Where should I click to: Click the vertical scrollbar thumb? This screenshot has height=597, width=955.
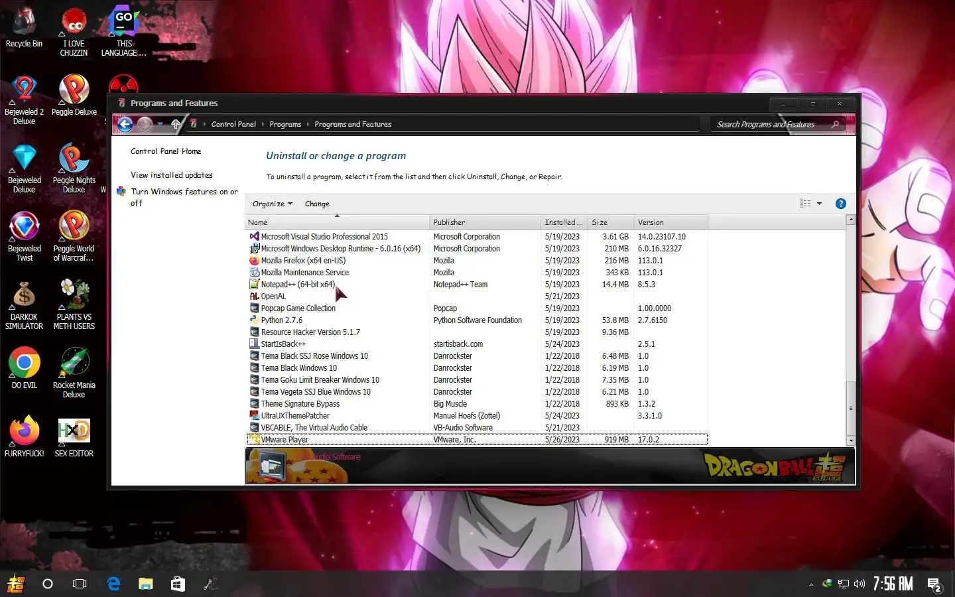click(x=850, y=408)
